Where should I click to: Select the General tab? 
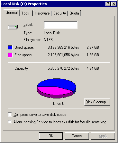click(12, 13)
